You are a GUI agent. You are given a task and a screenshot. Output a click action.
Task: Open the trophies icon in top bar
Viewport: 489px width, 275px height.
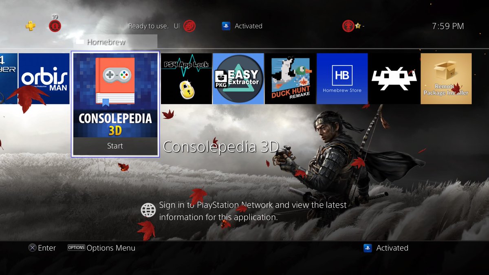coord(348,26)
